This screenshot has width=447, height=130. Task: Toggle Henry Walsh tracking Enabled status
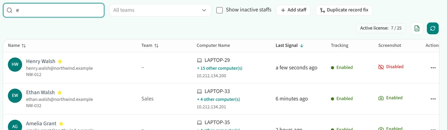pyautogui.click(x=342, y=68)
